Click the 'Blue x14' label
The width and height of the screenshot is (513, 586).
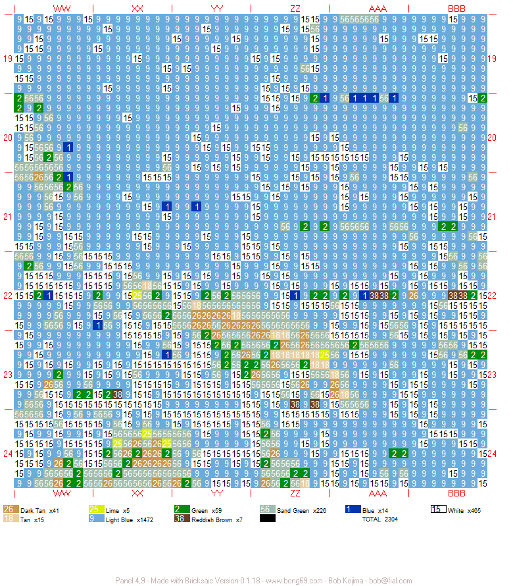coord(375,510)
